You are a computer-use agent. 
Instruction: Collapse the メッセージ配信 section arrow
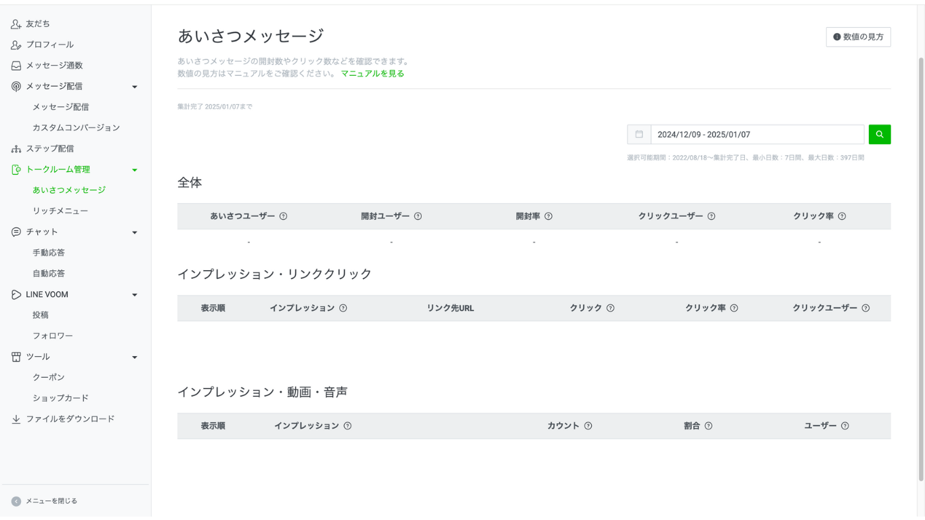(x=135, y=87)
